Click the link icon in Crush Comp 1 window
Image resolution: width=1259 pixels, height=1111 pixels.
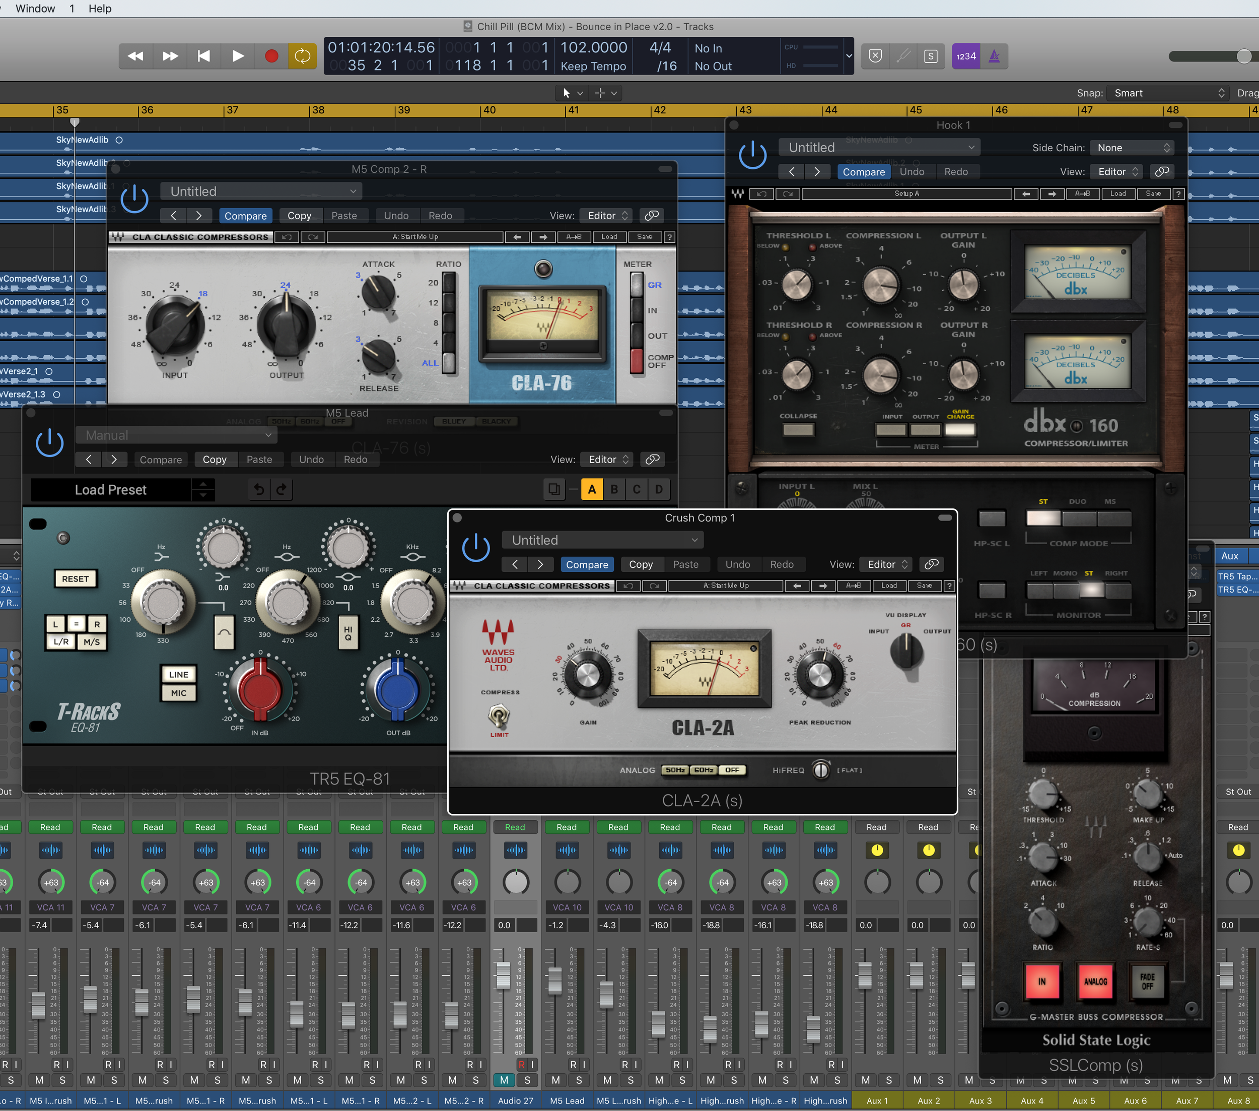[x=931, y=564]
